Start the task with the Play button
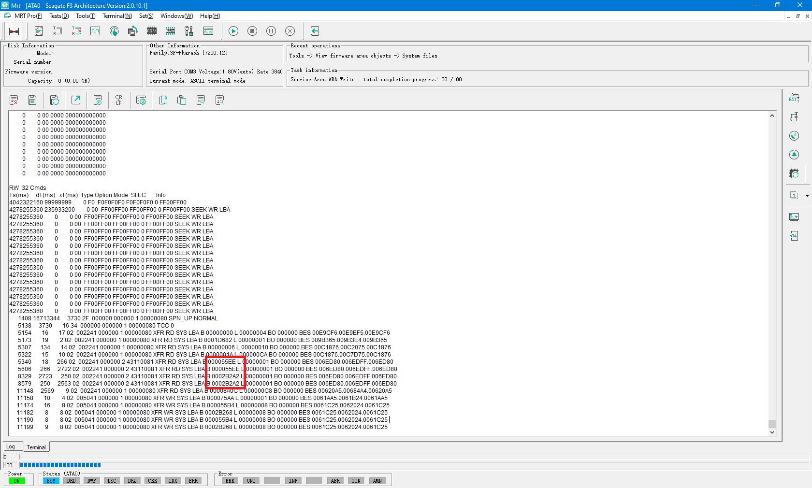The image size is (812, 488). [x=233, y=31]
